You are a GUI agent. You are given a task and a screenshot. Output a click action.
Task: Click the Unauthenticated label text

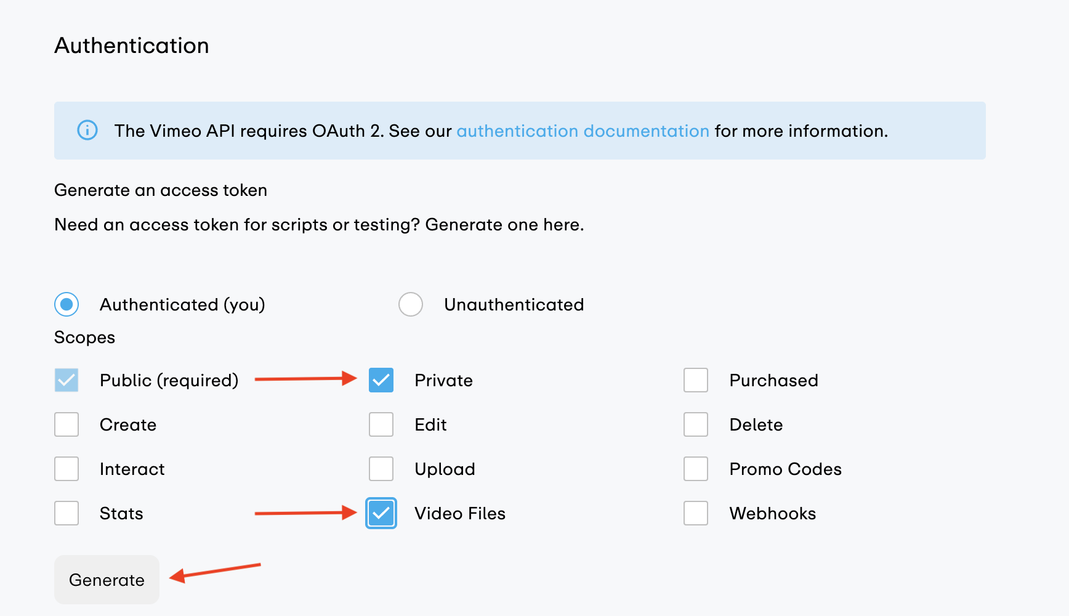click(514, 305)
